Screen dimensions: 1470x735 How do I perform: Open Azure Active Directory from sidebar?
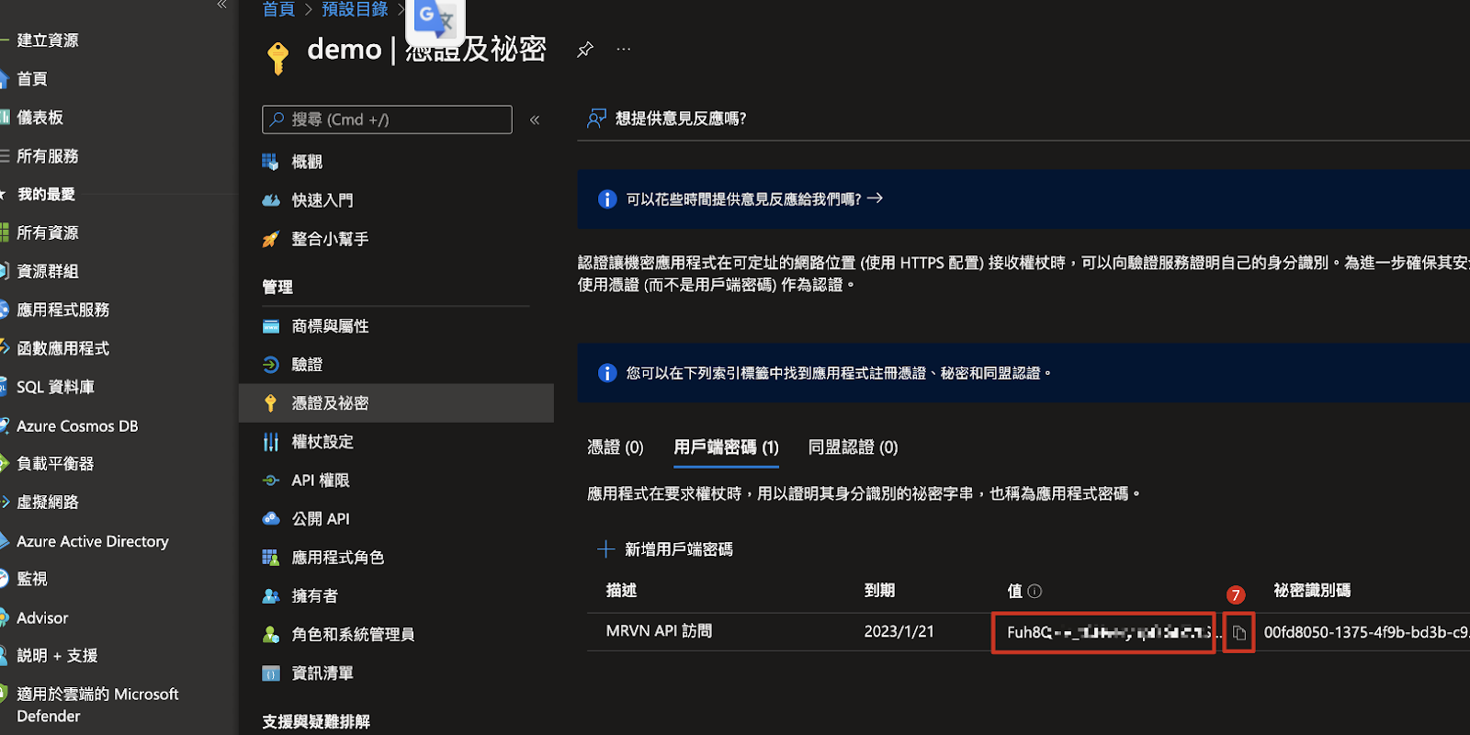92,541
